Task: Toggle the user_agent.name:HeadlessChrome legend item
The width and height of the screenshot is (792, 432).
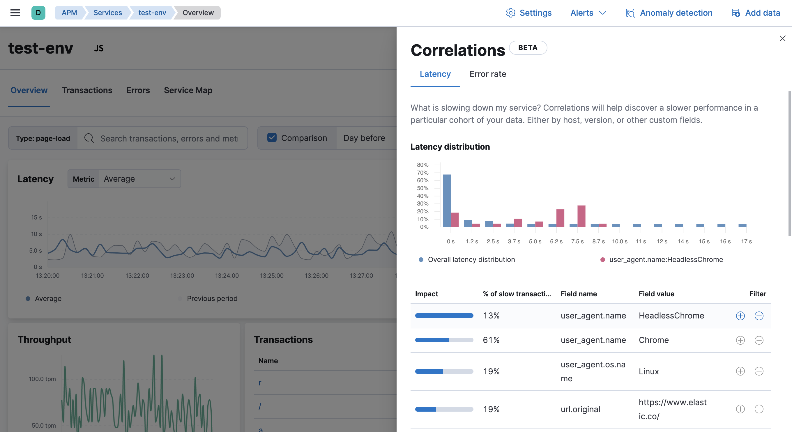Action: (x=665, y=259)
